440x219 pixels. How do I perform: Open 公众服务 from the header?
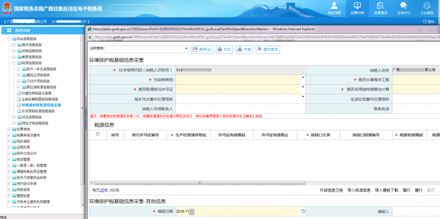pyautogui.click(x=427, y=8)
